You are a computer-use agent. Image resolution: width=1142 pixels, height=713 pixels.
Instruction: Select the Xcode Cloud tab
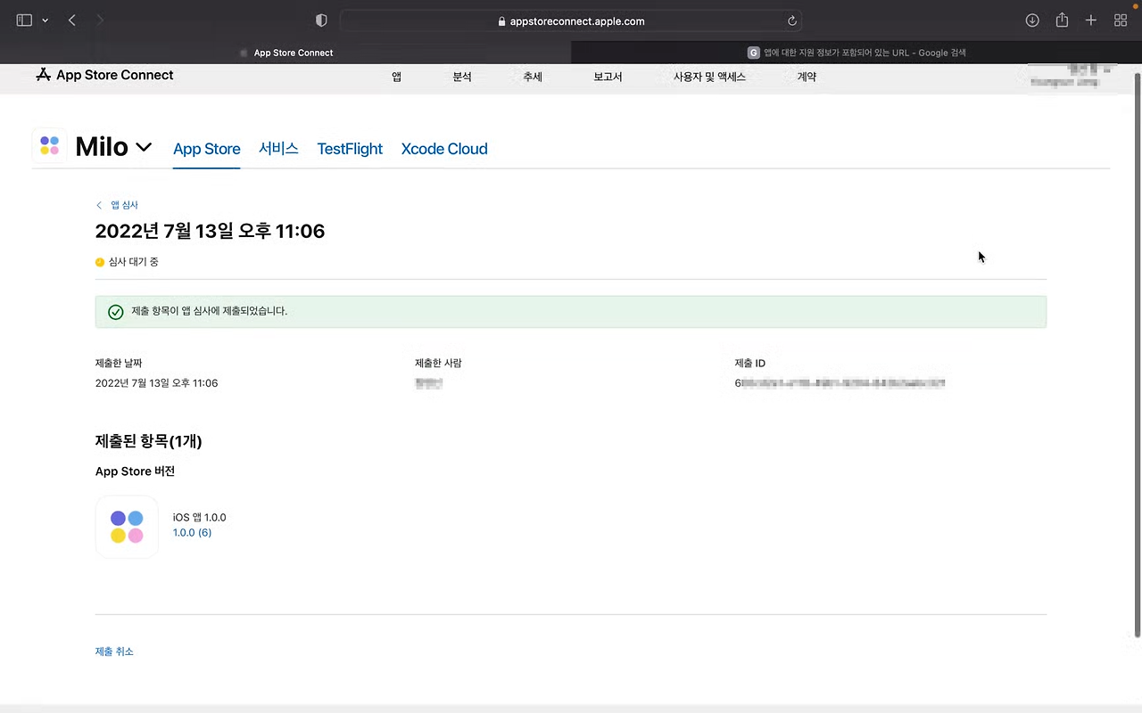click(444, 149)
